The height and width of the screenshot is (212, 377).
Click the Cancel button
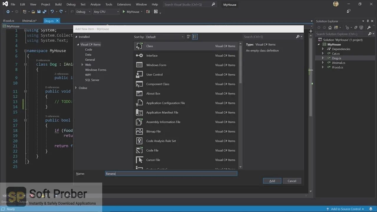292,181
